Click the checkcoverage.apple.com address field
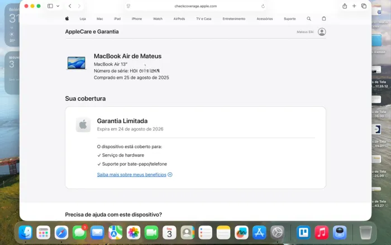391x245 pixels. tap(195, 6)
